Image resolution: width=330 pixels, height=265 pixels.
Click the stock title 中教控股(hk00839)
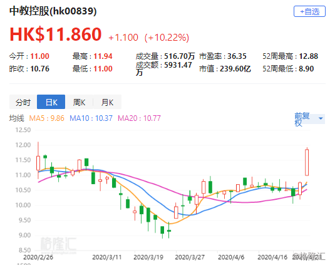coord(53,11)
